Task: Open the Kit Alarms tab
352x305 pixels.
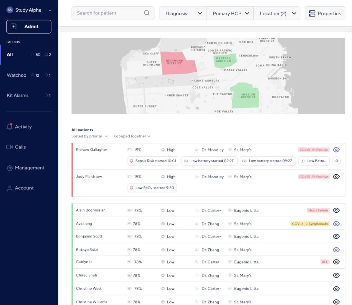Action: (18, 96)
